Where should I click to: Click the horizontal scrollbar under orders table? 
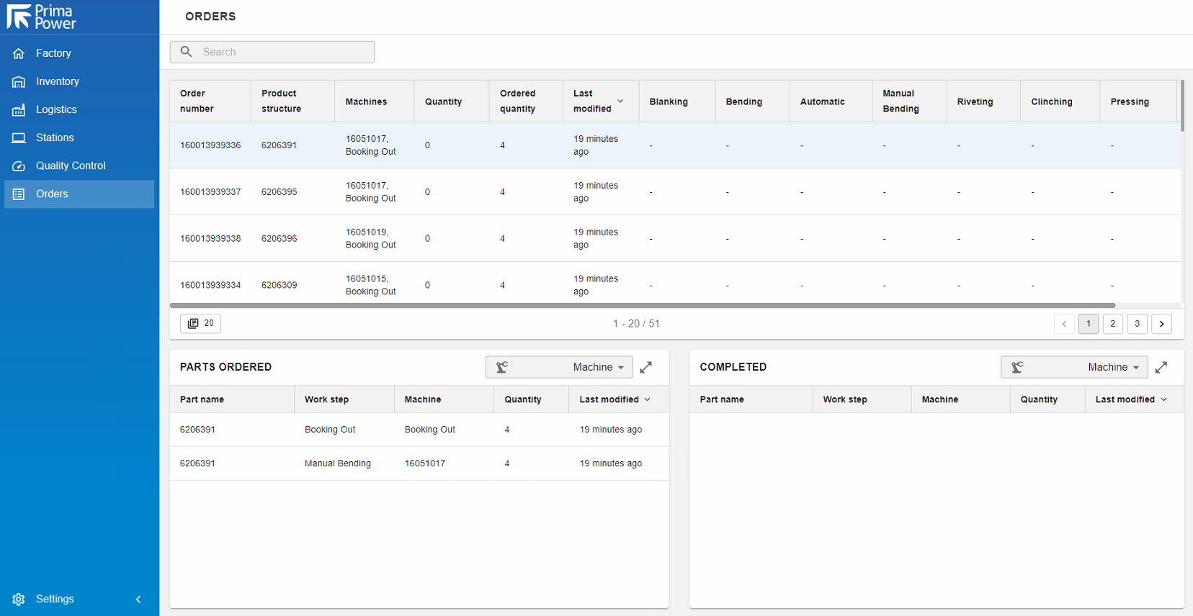[x=641, y=306]
